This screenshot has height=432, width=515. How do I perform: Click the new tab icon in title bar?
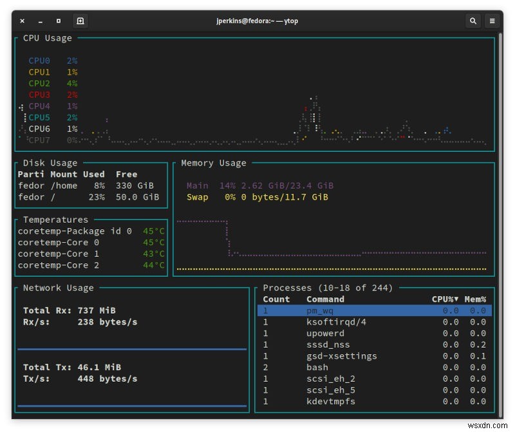80,21
